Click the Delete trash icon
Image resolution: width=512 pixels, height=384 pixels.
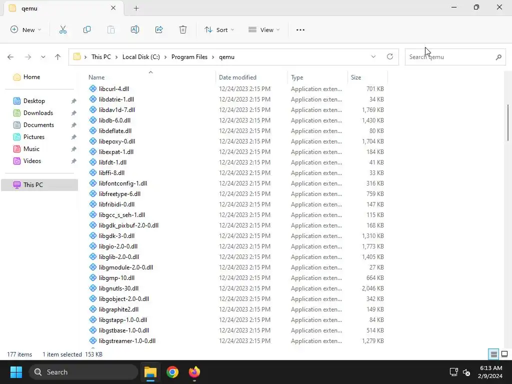click(183, 29)
